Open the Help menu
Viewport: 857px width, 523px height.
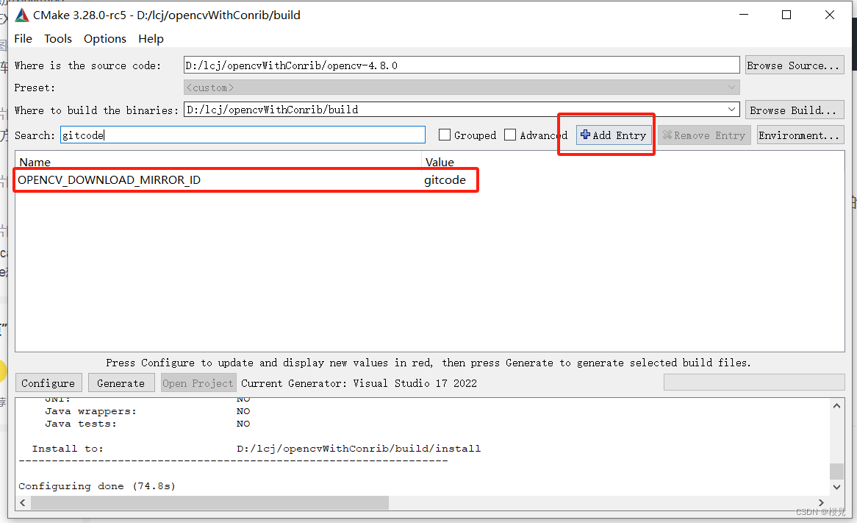pyautogui.click(x=151, y=39)
